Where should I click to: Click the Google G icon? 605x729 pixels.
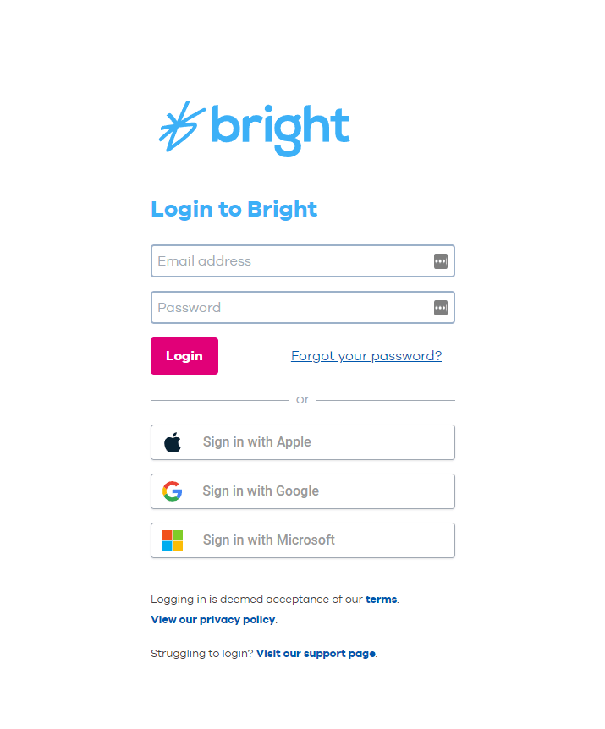(173, 491)
